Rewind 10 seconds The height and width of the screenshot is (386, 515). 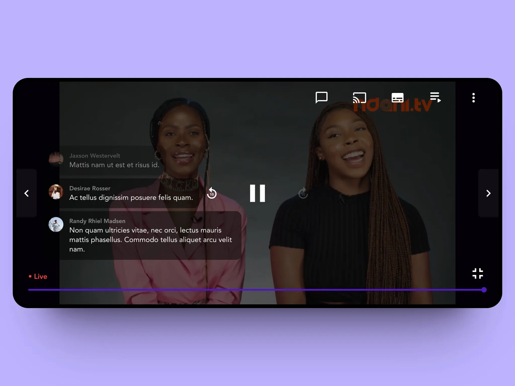[x=212, y=193]
